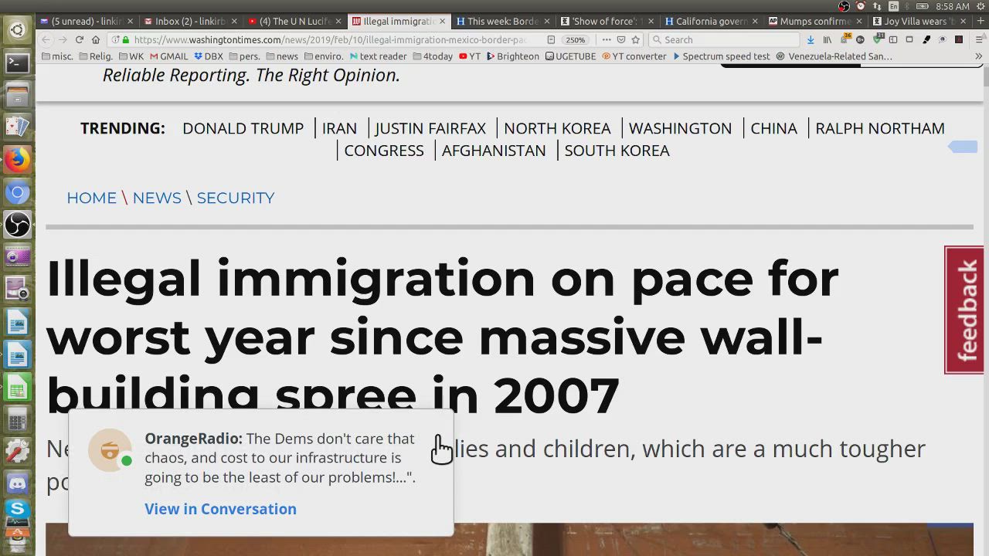Bookmark this page with the star icon

[636, 39]
